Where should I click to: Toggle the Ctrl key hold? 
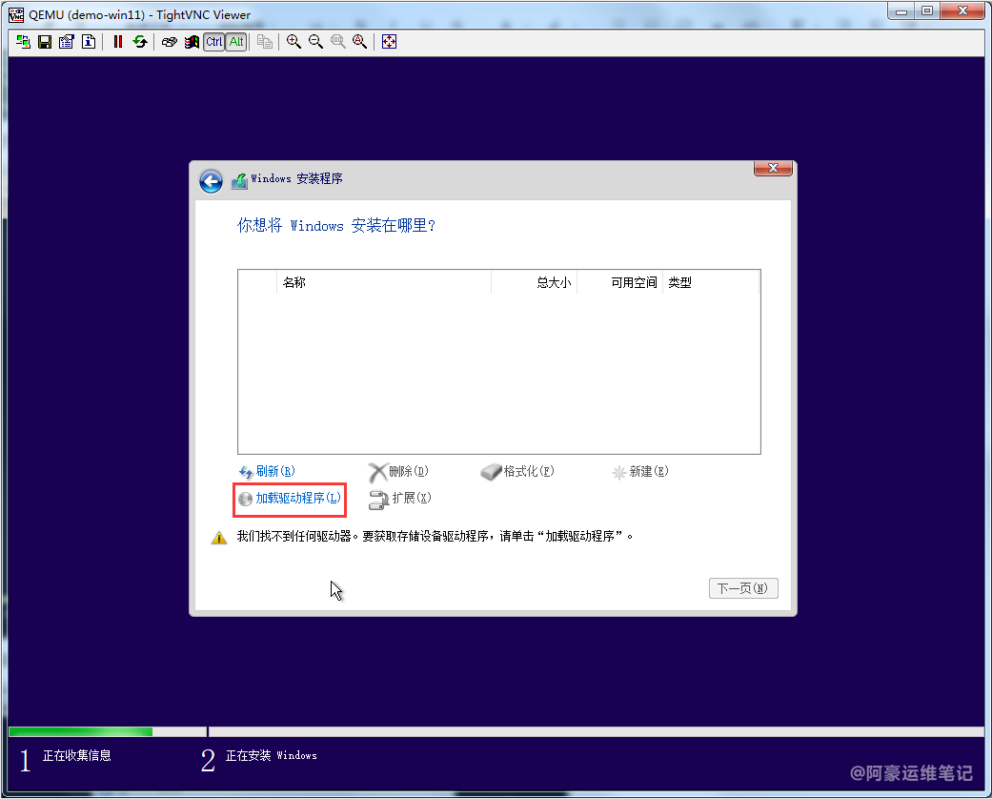(214, 42)
